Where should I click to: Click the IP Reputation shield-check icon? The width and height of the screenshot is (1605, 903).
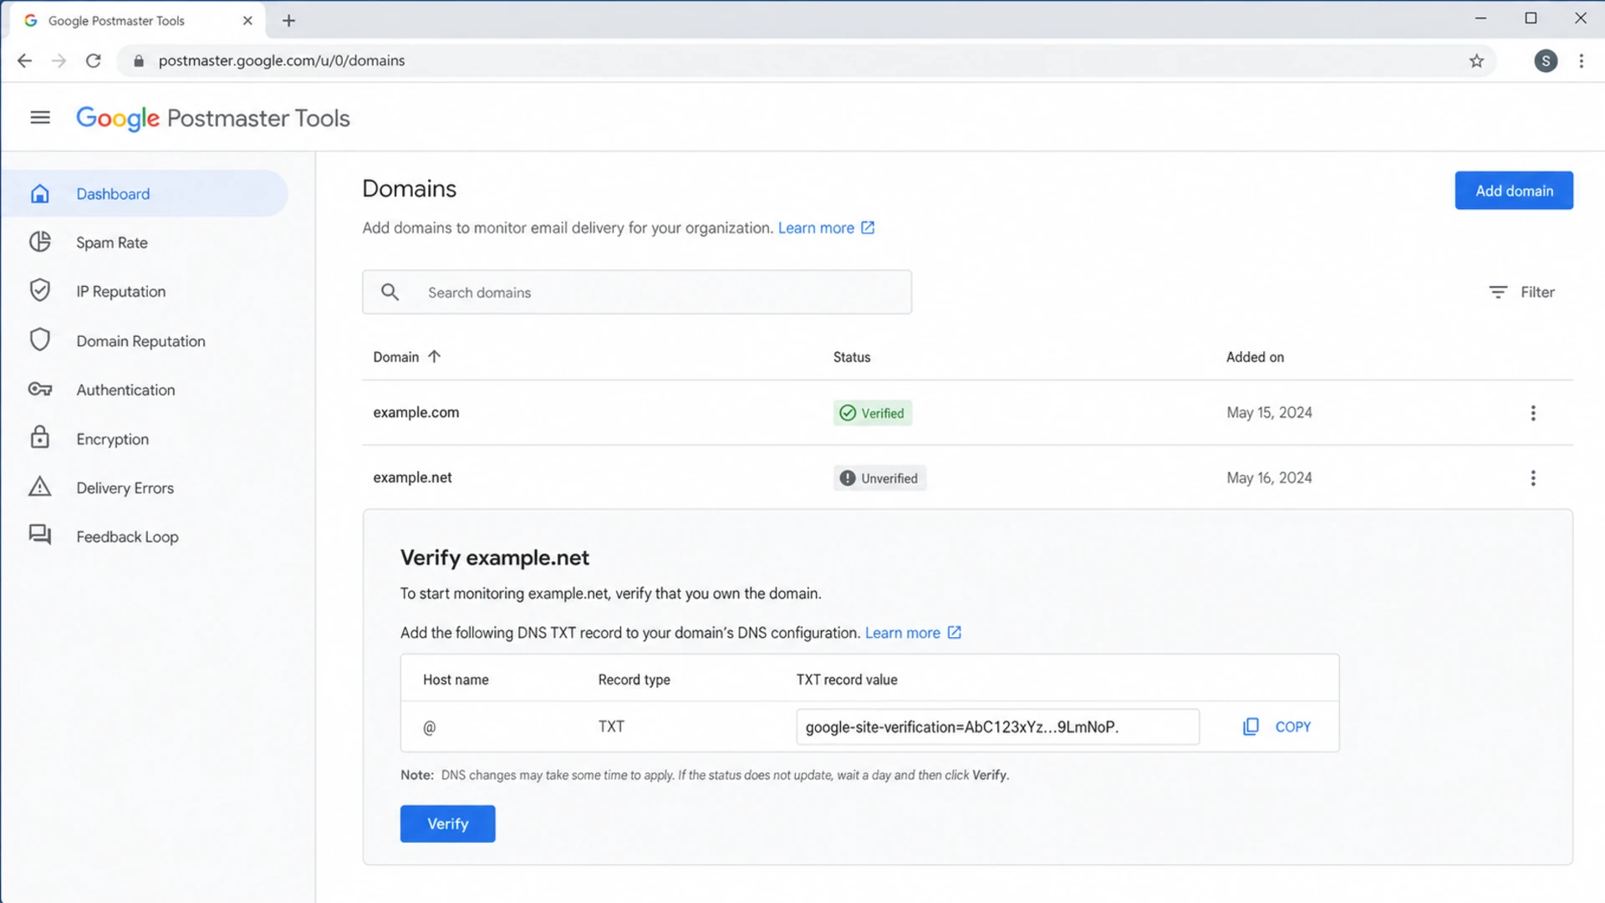point(40,291)
